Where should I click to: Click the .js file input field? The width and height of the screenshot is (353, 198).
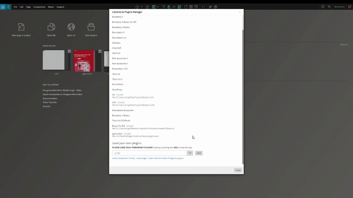(149, 153)
